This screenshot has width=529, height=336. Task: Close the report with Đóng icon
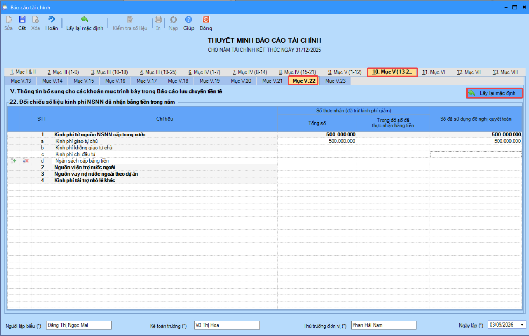click(206, 20)
